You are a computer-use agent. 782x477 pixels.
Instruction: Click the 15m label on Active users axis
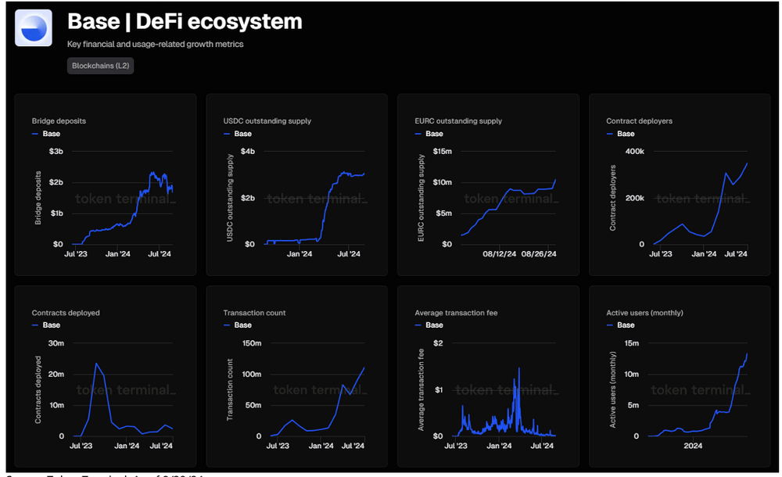pos(631,343)
